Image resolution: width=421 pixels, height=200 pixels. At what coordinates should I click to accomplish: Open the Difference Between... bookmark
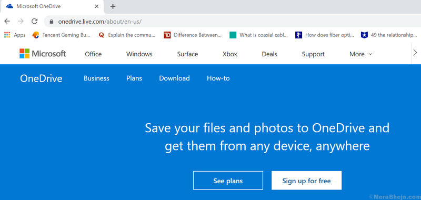[x=193, y=35]
